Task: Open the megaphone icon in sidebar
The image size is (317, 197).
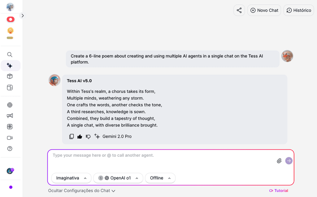Action: (x=10, y=116)
